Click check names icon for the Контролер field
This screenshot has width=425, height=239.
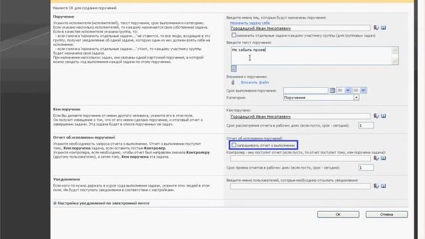pyautogui.click(x=377, y=158)
